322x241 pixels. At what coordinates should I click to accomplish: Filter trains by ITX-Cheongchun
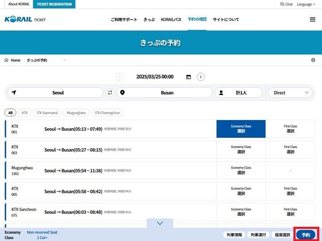pos(107,113)
